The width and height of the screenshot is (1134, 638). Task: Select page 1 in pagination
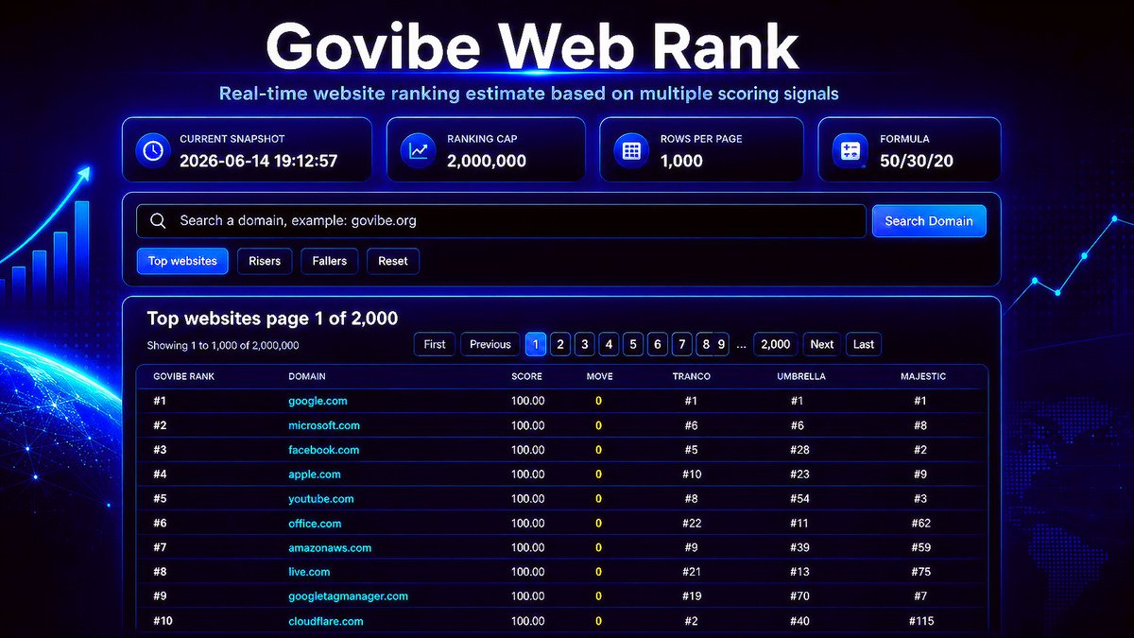(536, 344)
